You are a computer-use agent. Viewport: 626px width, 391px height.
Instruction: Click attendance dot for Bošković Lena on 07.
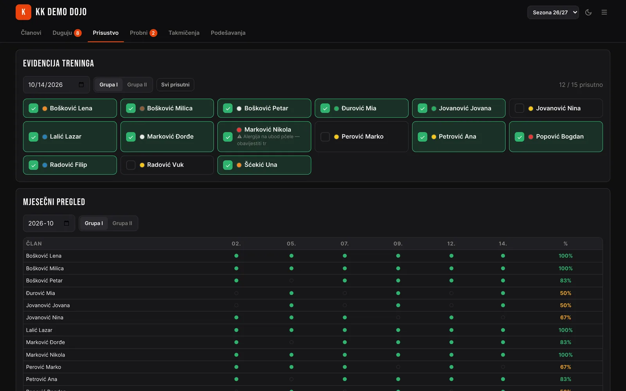[345, 256]
